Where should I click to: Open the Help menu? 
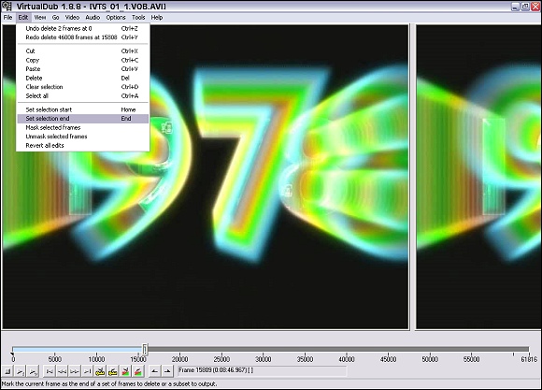pos(157,18)
